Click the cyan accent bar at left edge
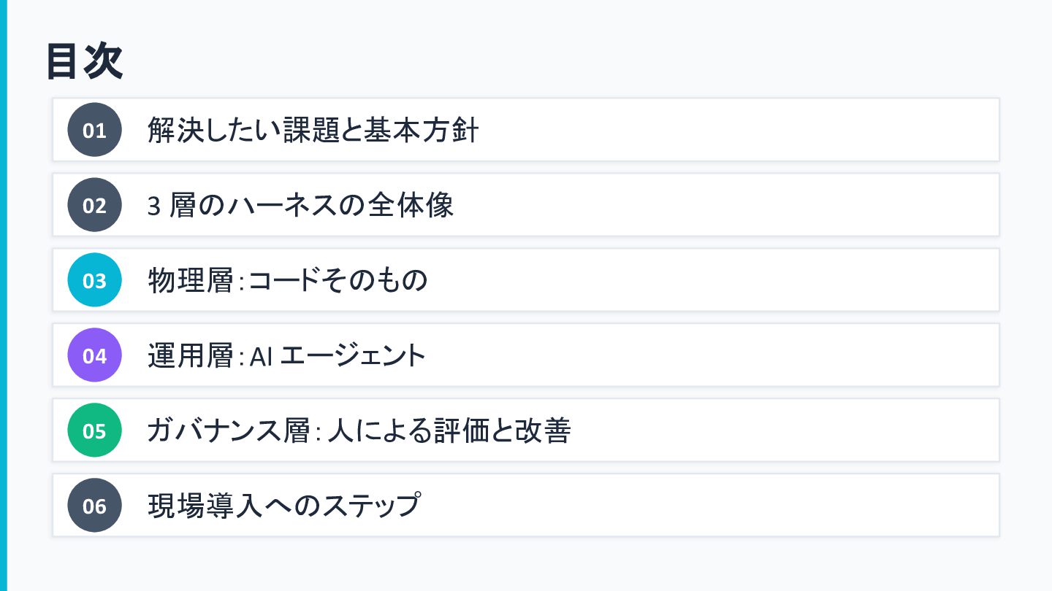This screenshot has height=591, width=1052. tap(3, 295)
